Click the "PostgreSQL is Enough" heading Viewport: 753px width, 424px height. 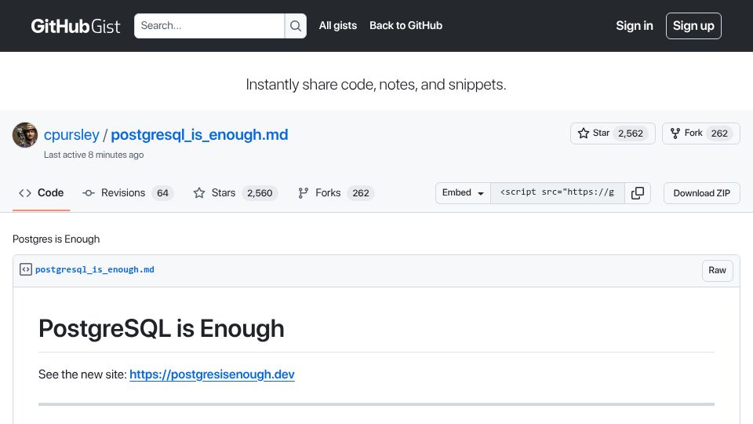[162, 329]
